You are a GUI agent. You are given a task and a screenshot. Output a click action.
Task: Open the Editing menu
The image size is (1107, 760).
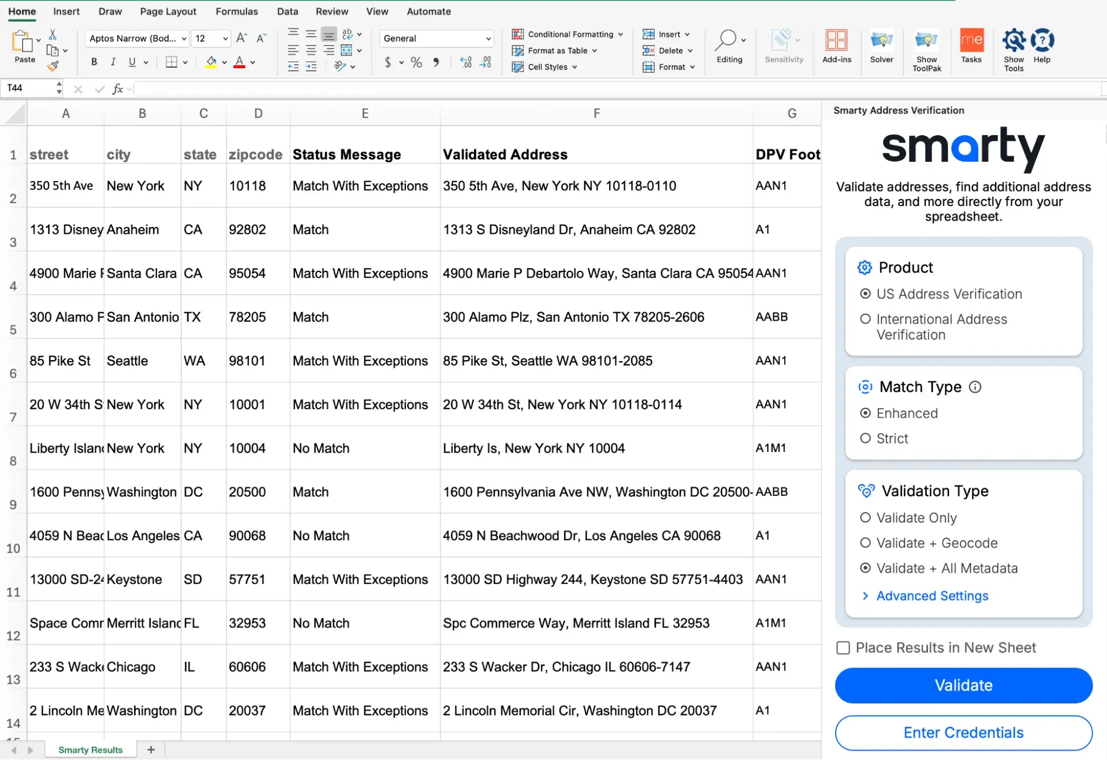730,46
